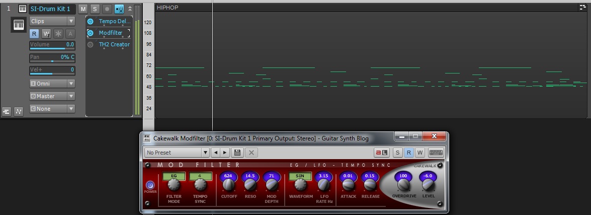Toggle input echo on the drum track
This screenshot has height=215, width=591.
pos(119,9)
